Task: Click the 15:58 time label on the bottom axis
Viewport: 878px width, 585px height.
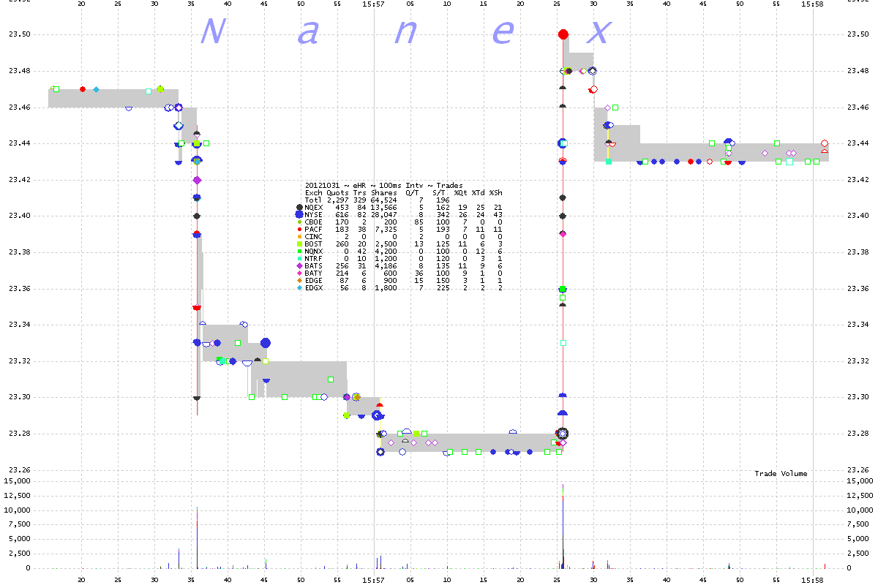Action: coord(813,579)
